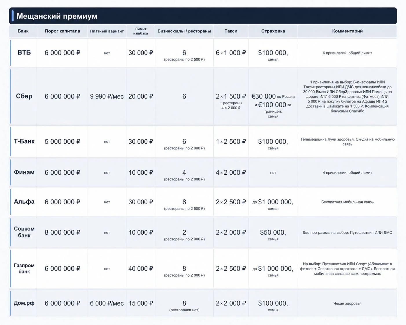406x325 pixels.
Task: Select Финам's capital threshold 6 000 000 ₽
Action: 62,173
